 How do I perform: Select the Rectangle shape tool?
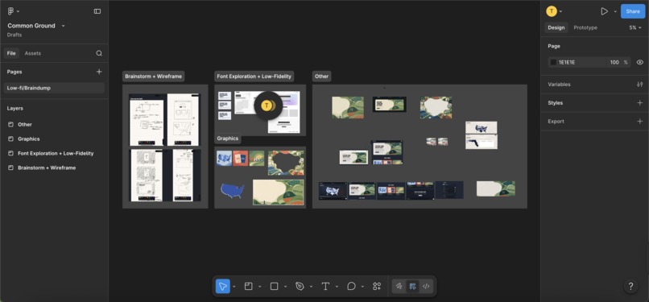(x=274, y=286)
